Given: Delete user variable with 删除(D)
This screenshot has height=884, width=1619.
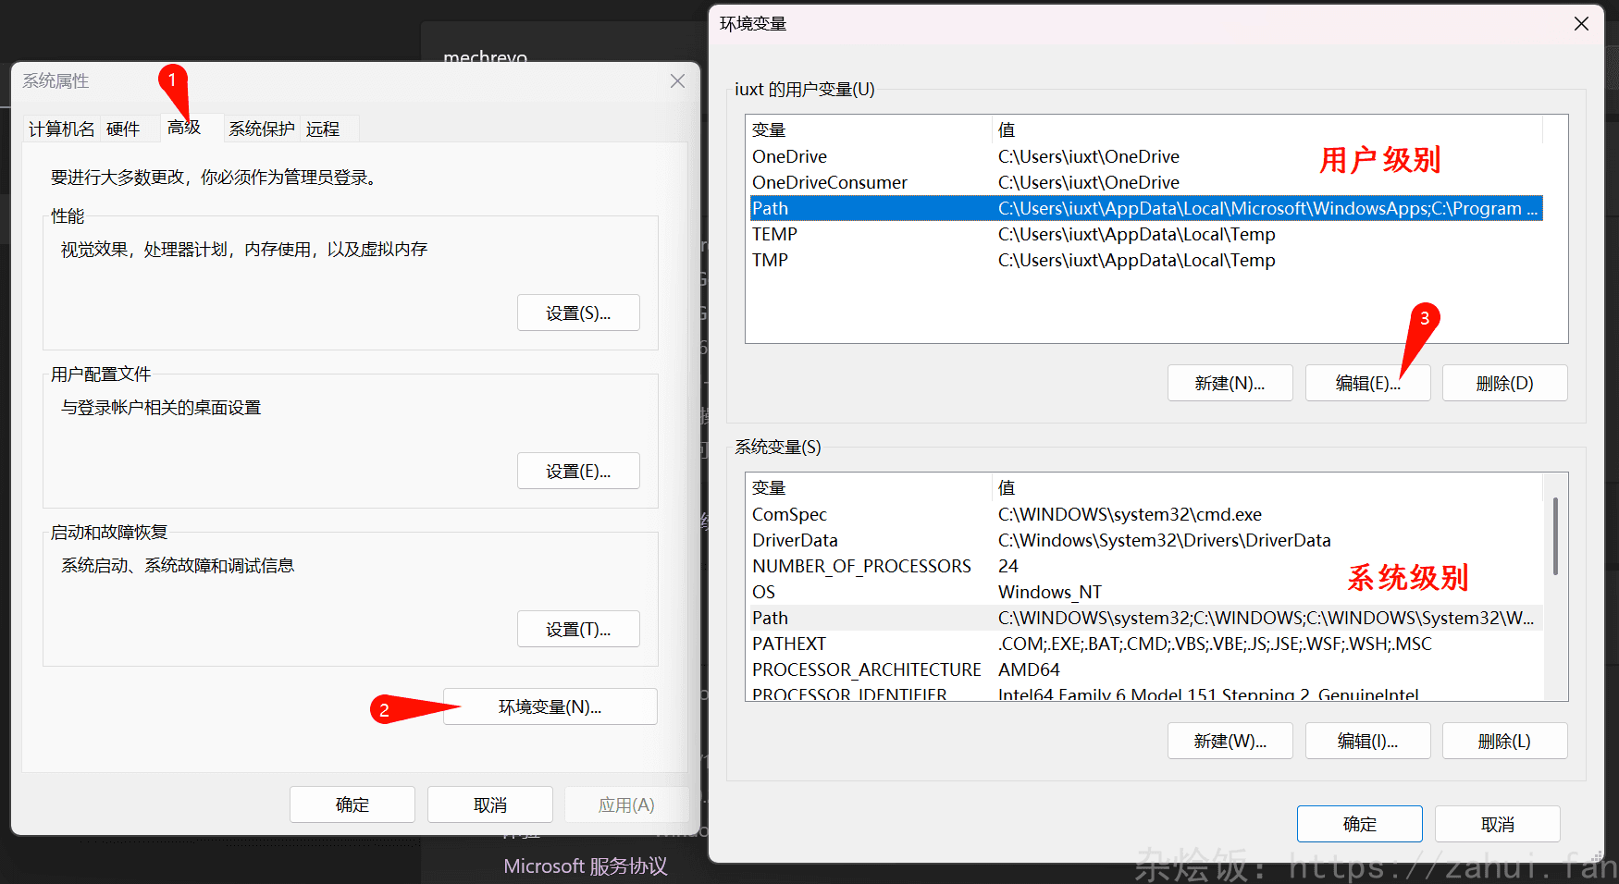Looking at the screenshot, I should tap(1504, 383).
